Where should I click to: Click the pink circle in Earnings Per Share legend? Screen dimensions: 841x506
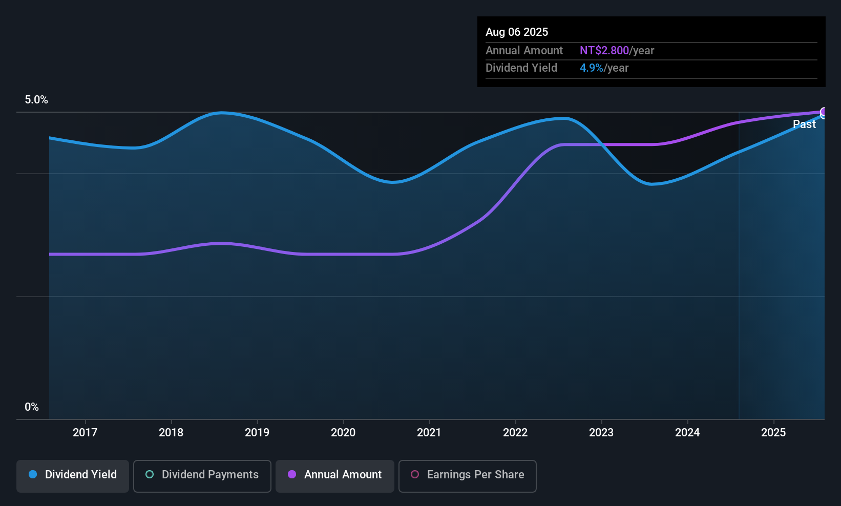[x=415, y=474]
